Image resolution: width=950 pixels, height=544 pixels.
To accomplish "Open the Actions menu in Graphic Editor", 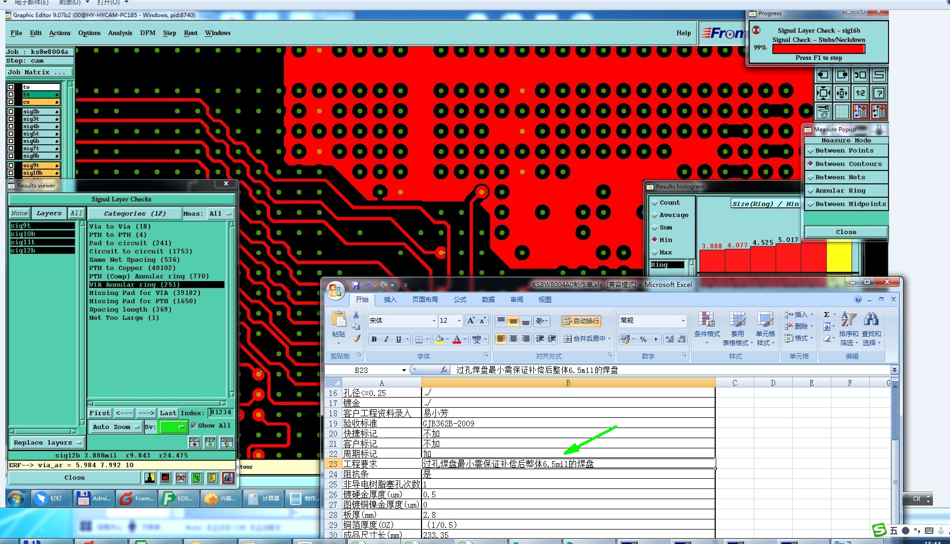I will click(x=59, y=33).
